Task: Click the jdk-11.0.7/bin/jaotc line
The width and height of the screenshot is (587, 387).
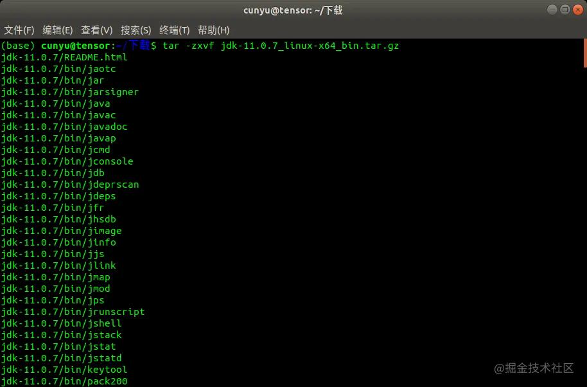Action: pyautogui.click(x=58, y=69)
